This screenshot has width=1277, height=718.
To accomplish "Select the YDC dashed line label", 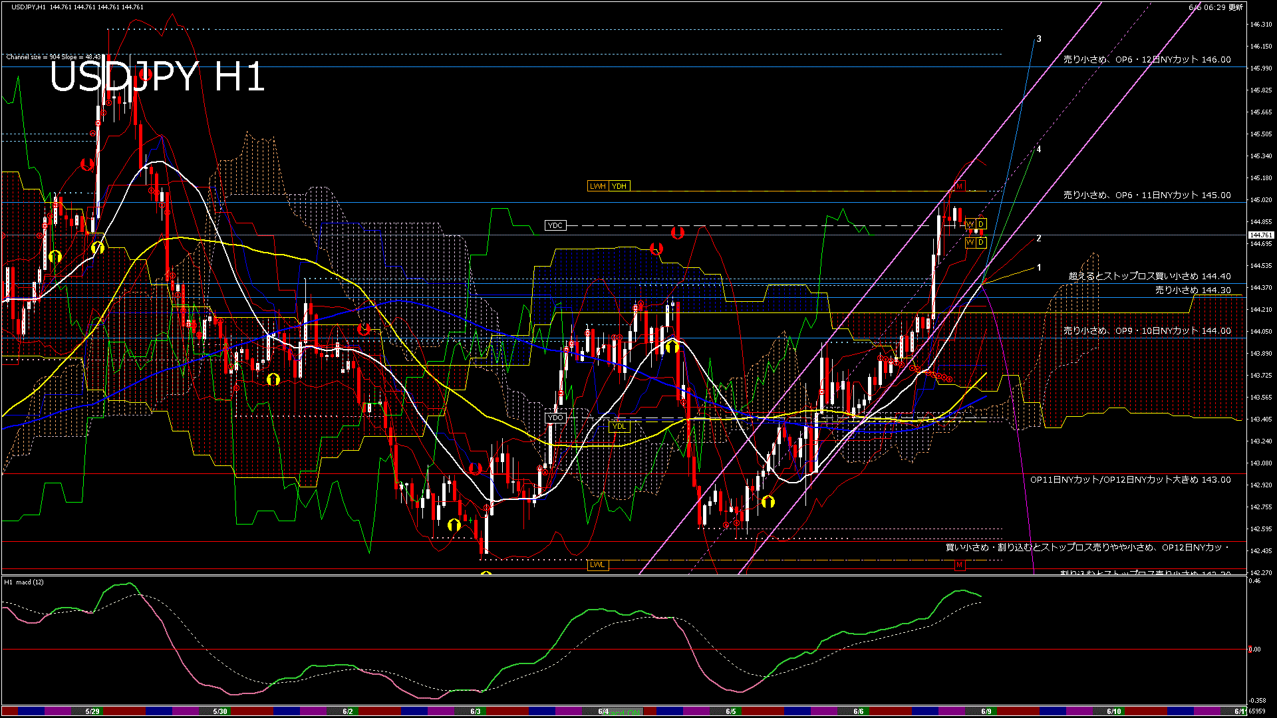I will (x=555, y=225).
